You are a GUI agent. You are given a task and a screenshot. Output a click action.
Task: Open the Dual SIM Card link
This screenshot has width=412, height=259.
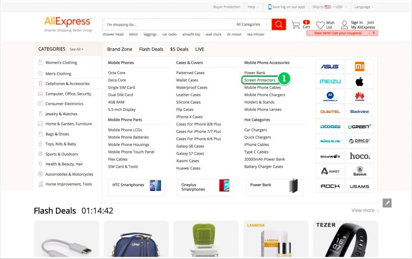click(120, 95)
